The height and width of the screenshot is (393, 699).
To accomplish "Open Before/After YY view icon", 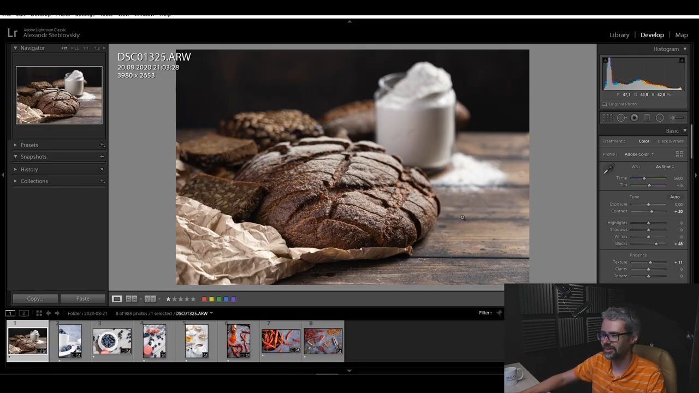I will point(150,299).
